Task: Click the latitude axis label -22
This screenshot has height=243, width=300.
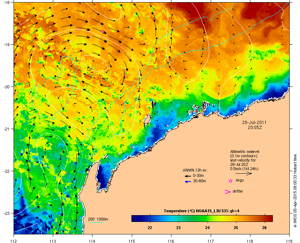Action: (x=6, y=171)
